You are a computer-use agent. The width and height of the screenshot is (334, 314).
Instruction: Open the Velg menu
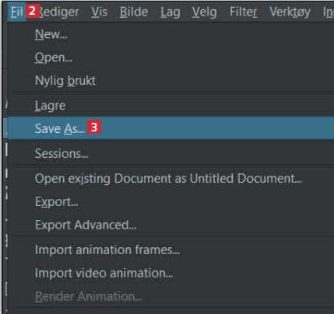point(205,12)
